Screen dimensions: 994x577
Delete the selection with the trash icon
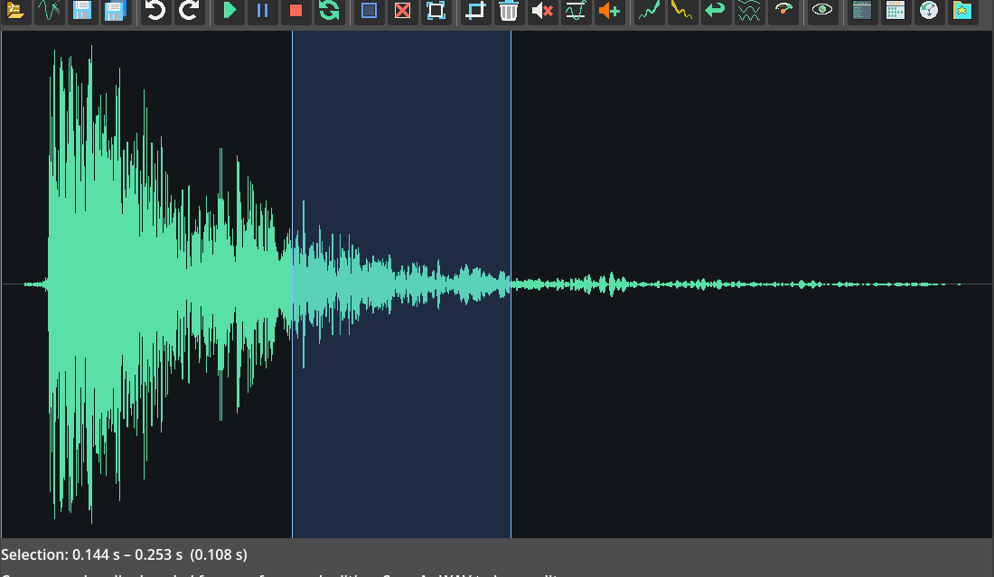(509, 10)
